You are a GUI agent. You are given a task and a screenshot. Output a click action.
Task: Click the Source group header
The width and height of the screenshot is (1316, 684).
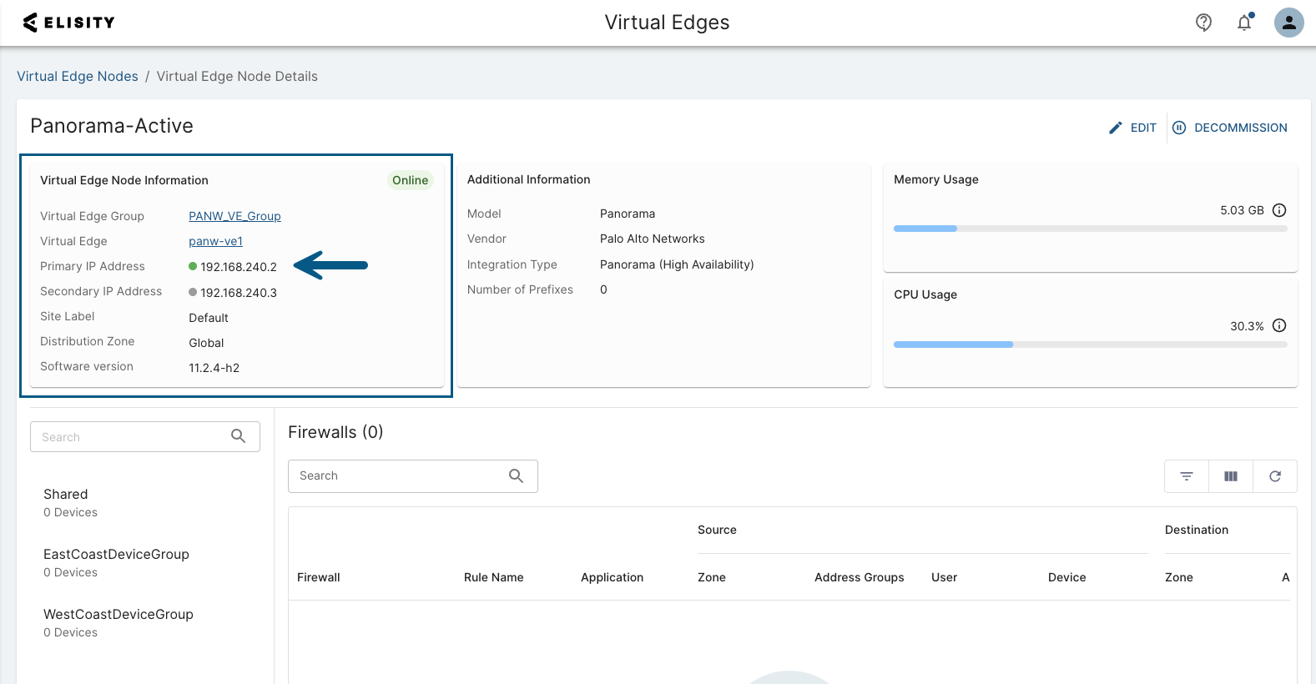click(717, 530)
